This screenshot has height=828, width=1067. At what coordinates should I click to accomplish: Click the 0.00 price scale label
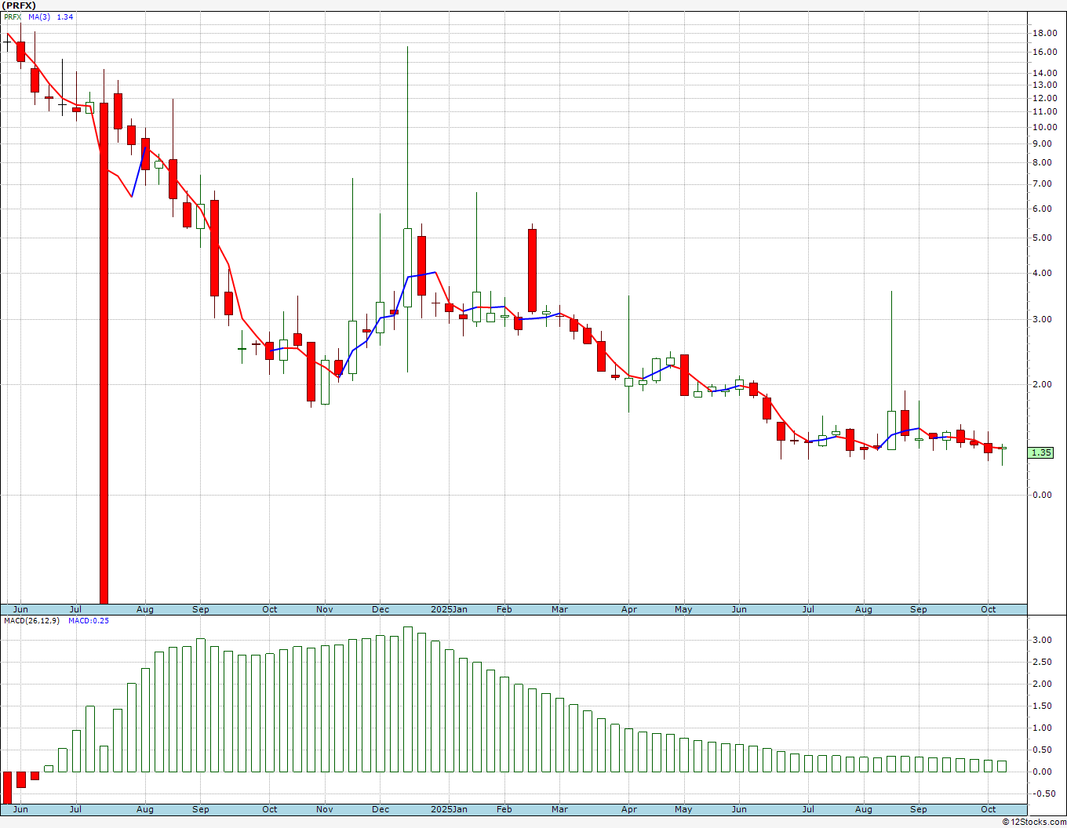[1043, 495]
